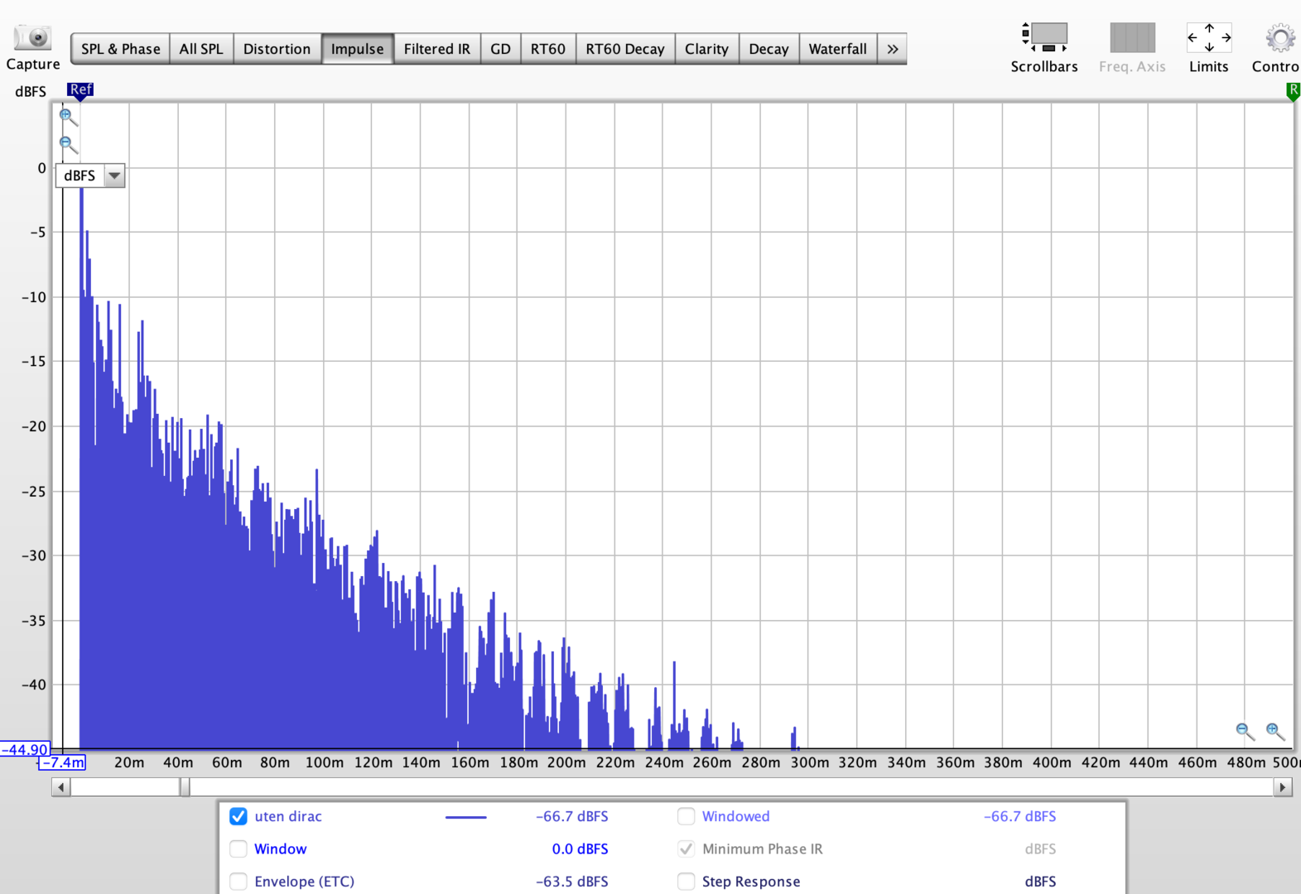Image resolution: width=1301 pixels, height=894 pixels.
Task: Click the blue Ref time marker
Action: tap(80, 90)
